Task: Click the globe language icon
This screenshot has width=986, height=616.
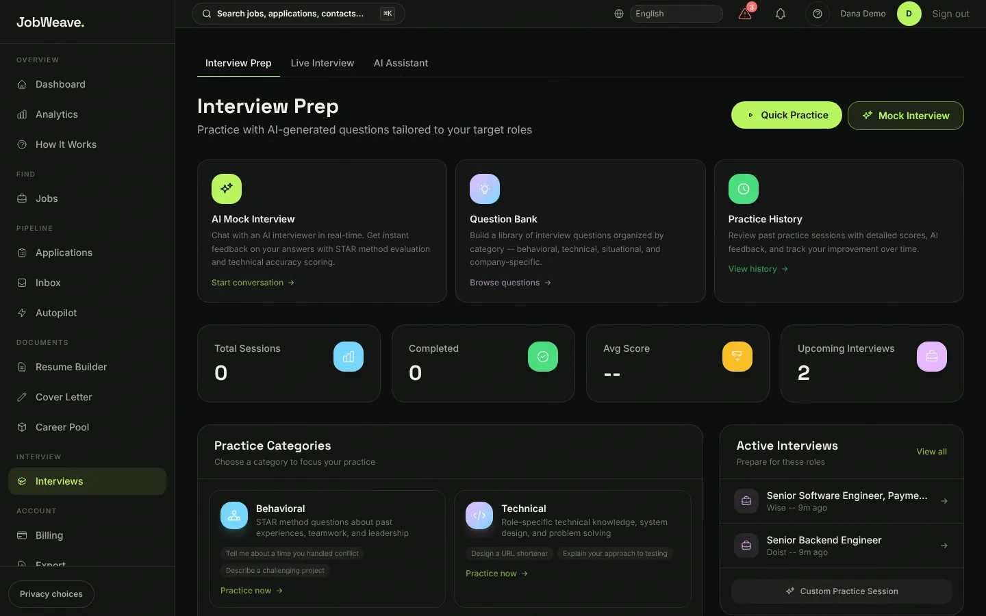Action: point(619,14)
